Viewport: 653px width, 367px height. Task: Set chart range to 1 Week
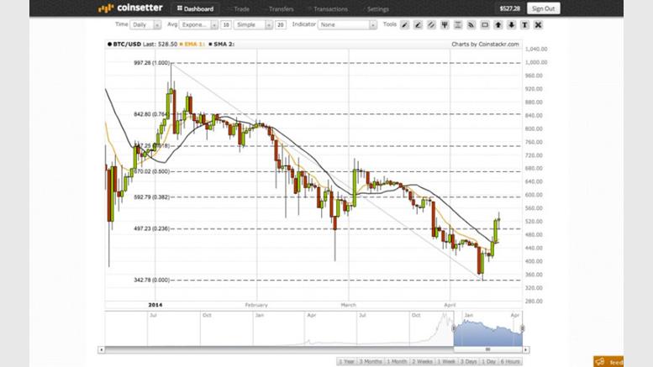446,362
